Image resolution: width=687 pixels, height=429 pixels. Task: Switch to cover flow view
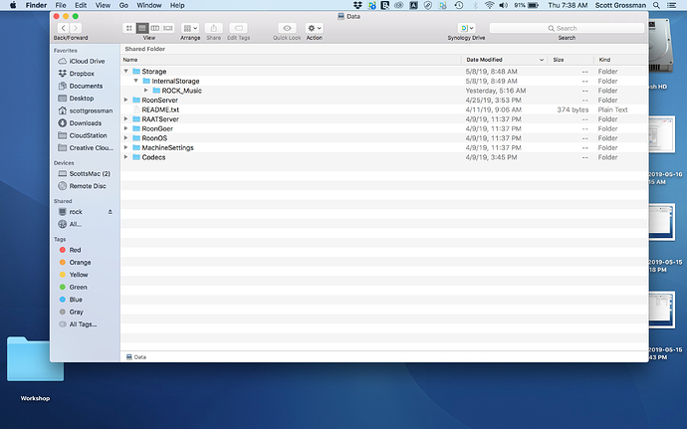[168, 28]
